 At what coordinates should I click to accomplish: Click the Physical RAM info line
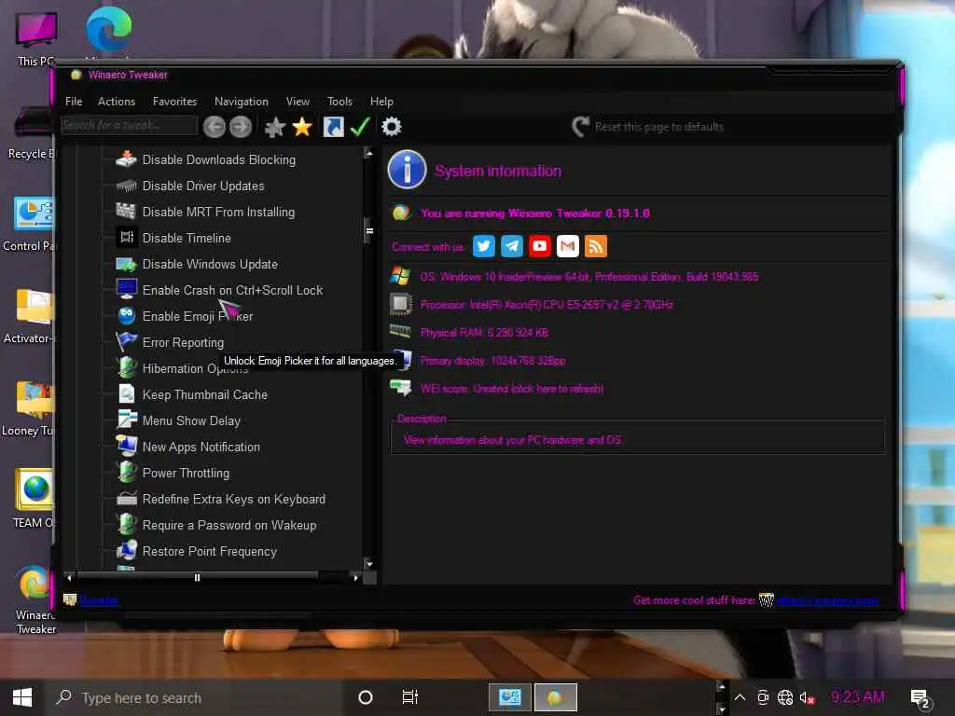484,333
